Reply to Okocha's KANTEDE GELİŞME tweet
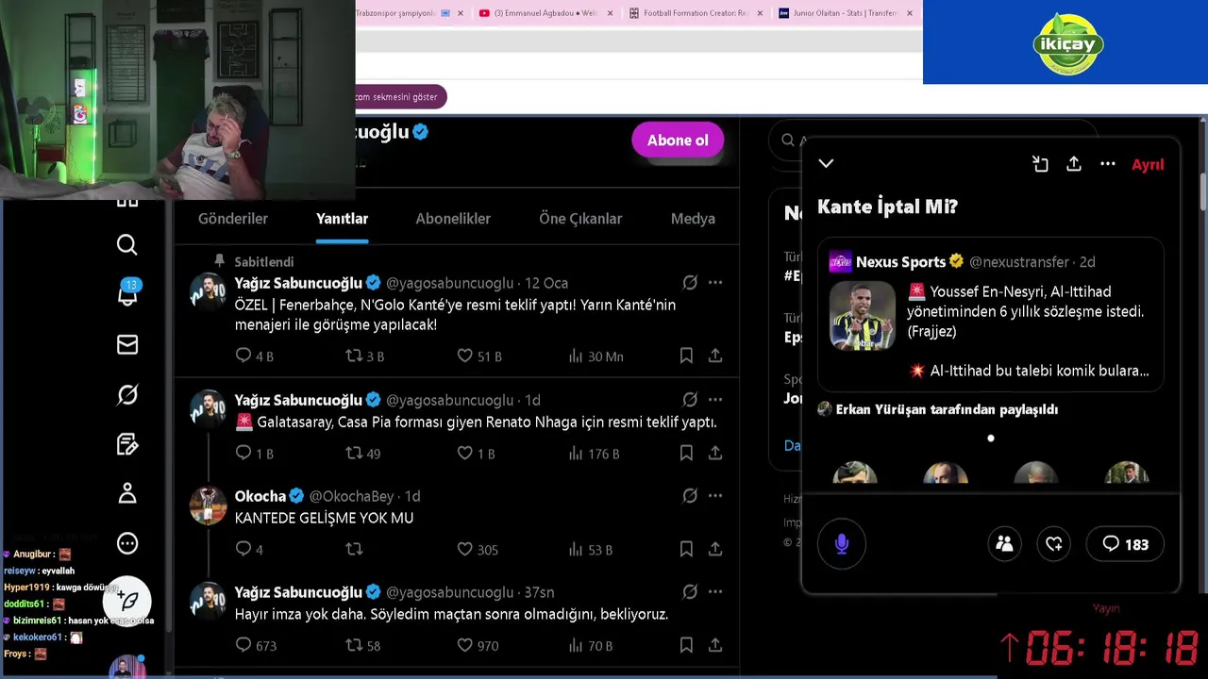Image resolution: width=1208 pixels, height=679 pixels. (x=243, y=549)
